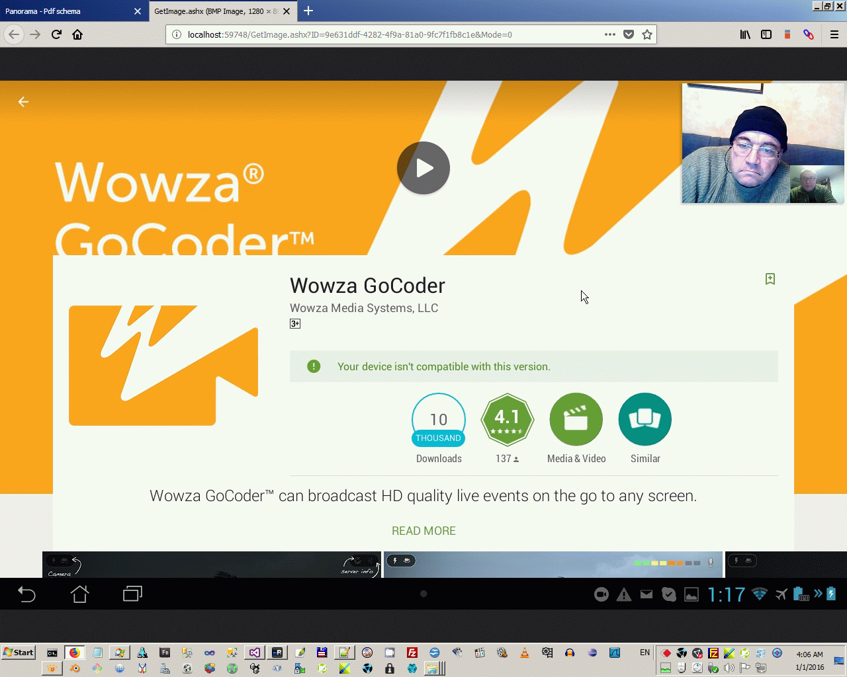This screenshot has height=677, width=847.
Task: Open Visual Studio from the taskbar
Action: 255,653
